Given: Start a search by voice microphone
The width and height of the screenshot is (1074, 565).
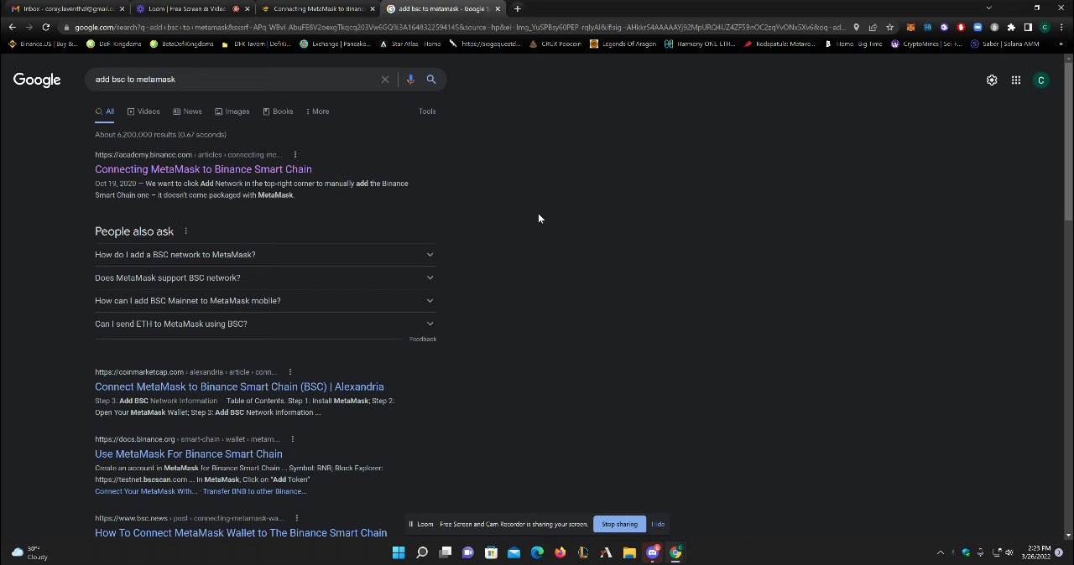Looking at the screenshot, I should [x=410, y=80].
